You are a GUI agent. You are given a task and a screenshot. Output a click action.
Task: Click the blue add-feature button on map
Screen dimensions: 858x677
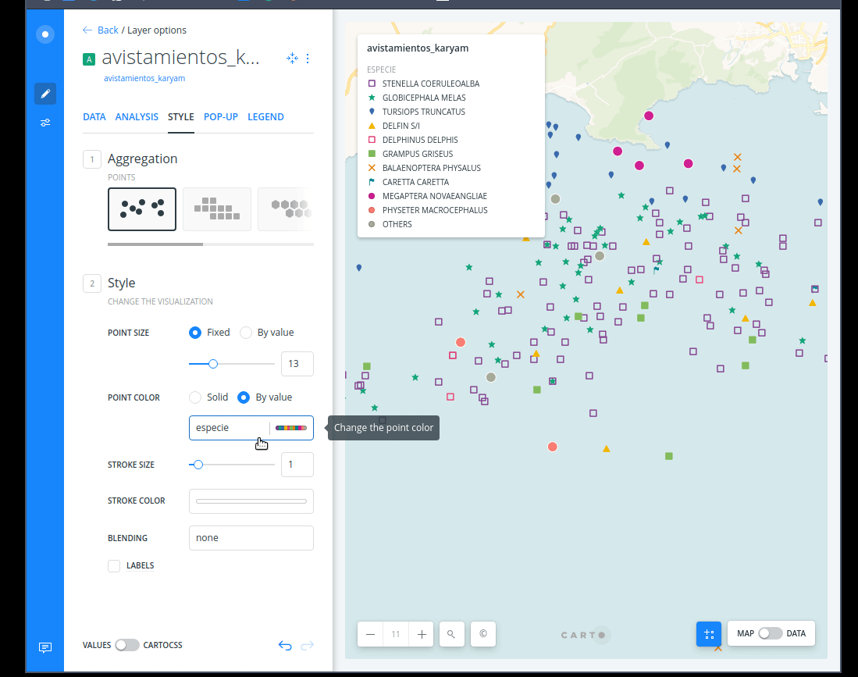[x=709, y=634]
